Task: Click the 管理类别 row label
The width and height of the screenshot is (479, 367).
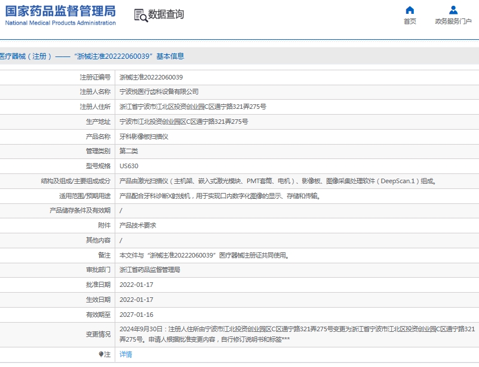Action: tap(98, 151)
